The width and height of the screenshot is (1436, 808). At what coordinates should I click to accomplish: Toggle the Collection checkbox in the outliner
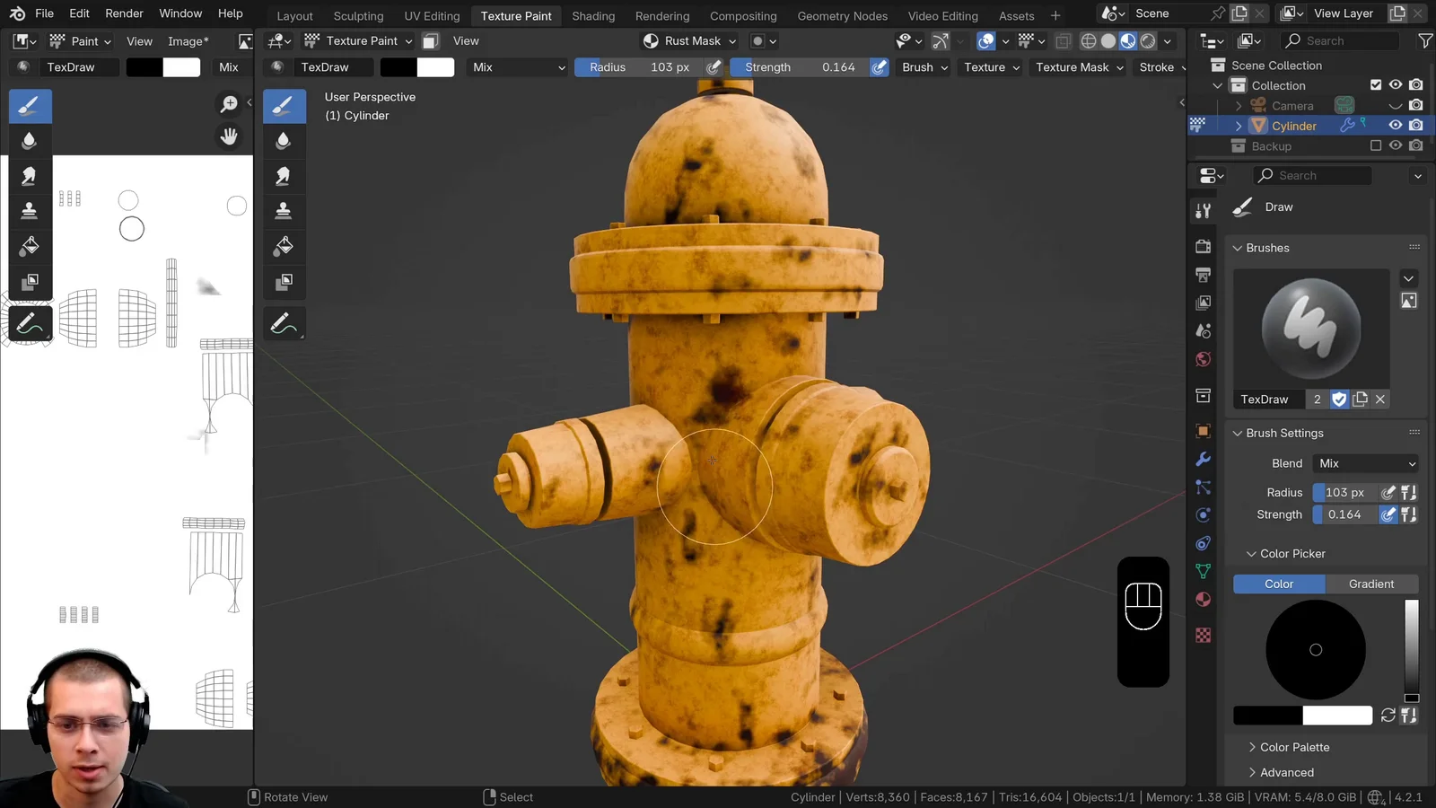tap(1375, 85)
